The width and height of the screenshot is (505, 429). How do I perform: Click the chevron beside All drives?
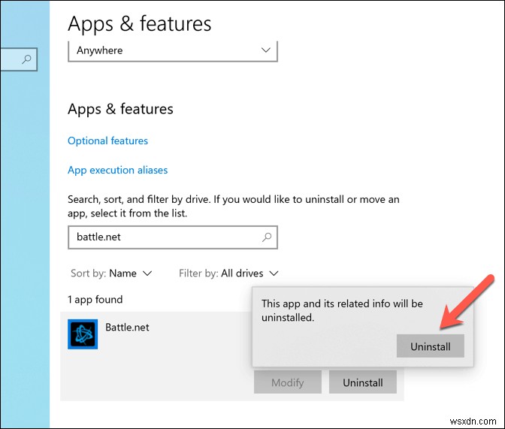click(274, 273)
